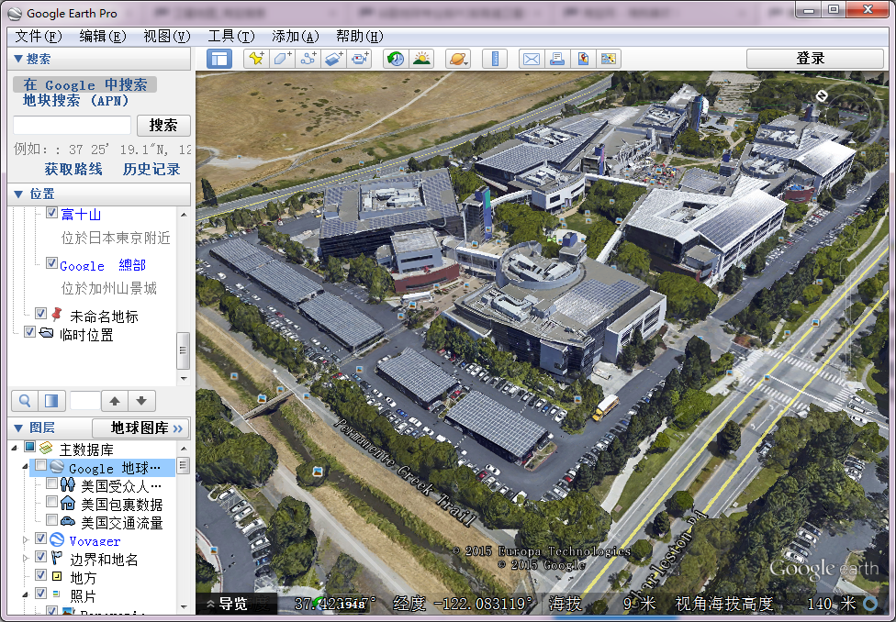Collapse the 图层 panel
The width and height of the screenshot is (896, 622).
(18, 428)
